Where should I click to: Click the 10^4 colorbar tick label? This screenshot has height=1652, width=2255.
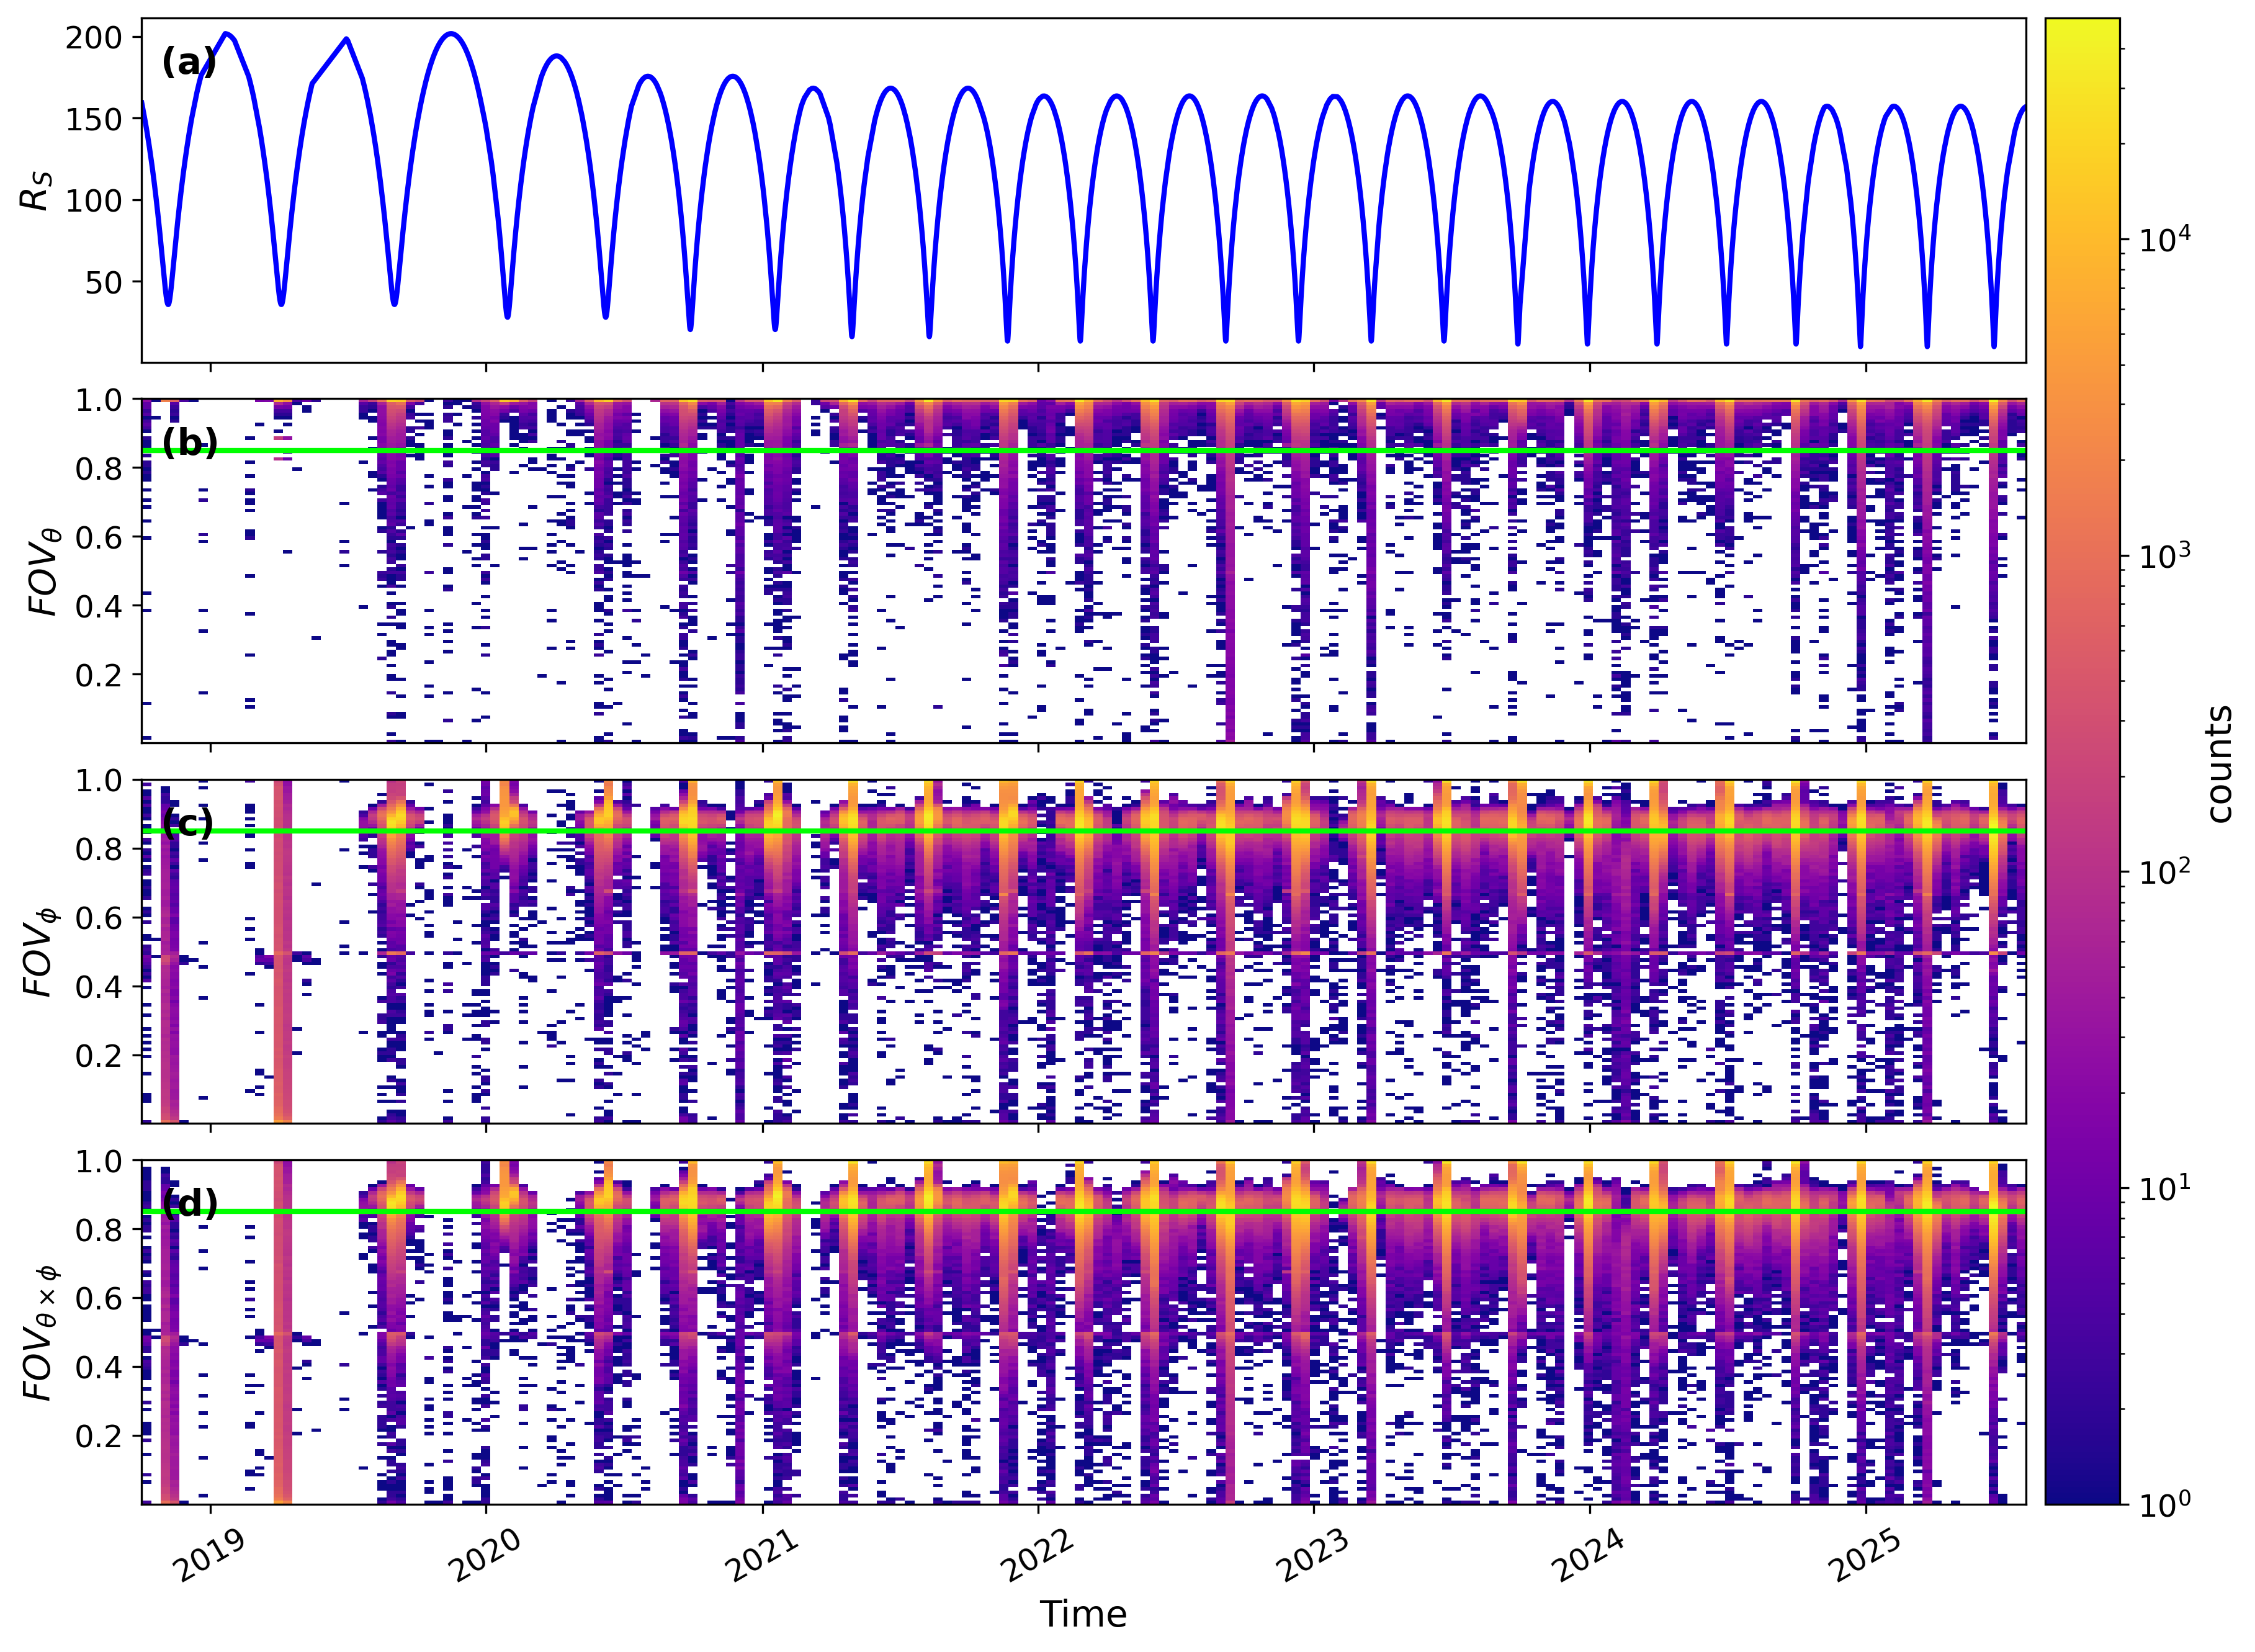(x=2164, y=239)
